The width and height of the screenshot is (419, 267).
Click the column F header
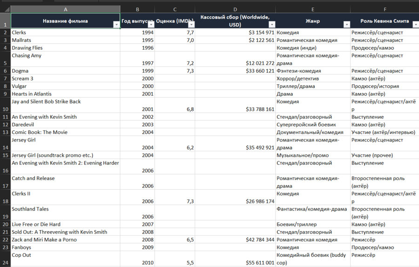coord(385,9)
